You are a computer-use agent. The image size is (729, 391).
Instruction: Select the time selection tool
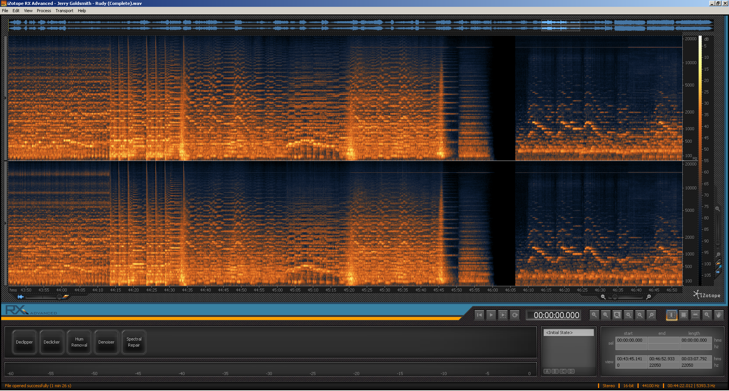(x=672, y=315)
